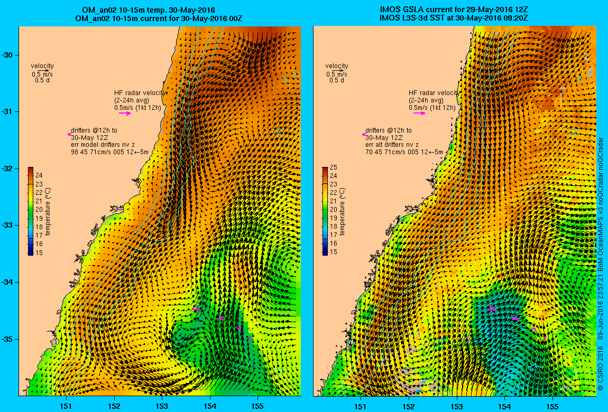Click '30-May 12Z' text in left map

(x=89, y=137)
